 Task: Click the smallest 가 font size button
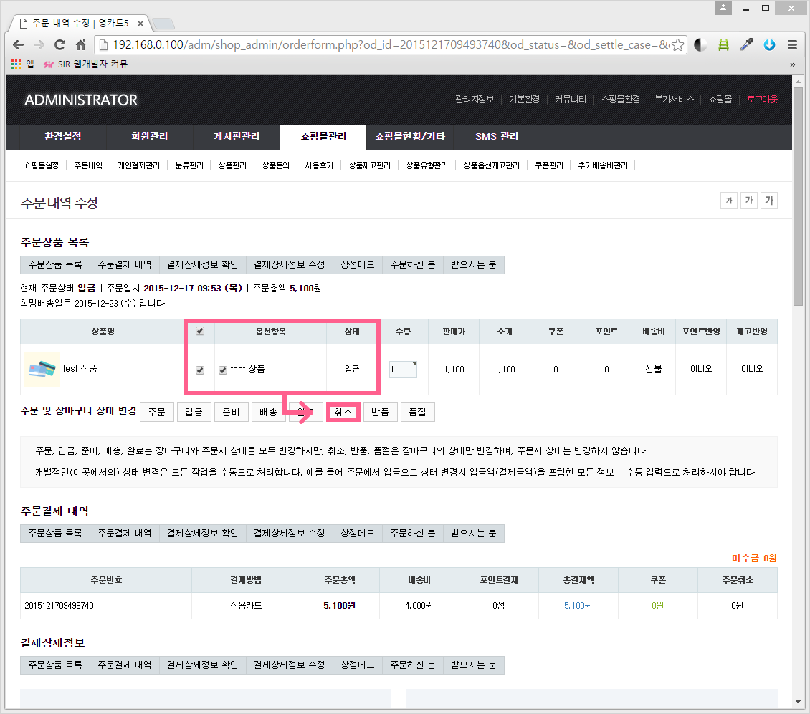[729, 201]
